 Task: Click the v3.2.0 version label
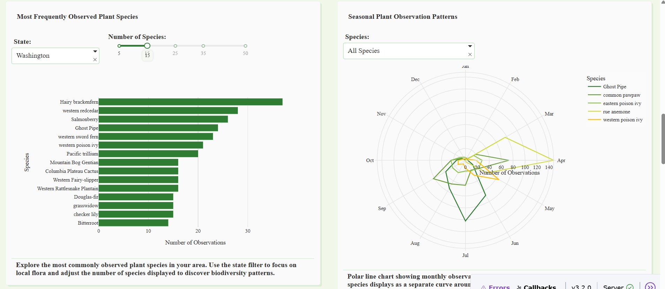tap(581, 287)
